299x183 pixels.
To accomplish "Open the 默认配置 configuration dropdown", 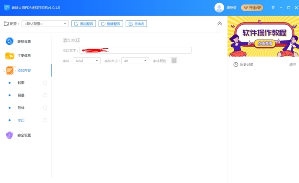I will pyautogui.click(x=45, y=24).
